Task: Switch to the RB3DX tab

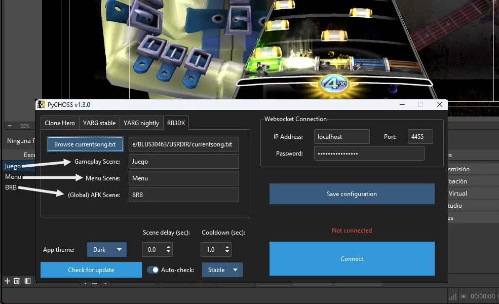Action: point(176,123)
